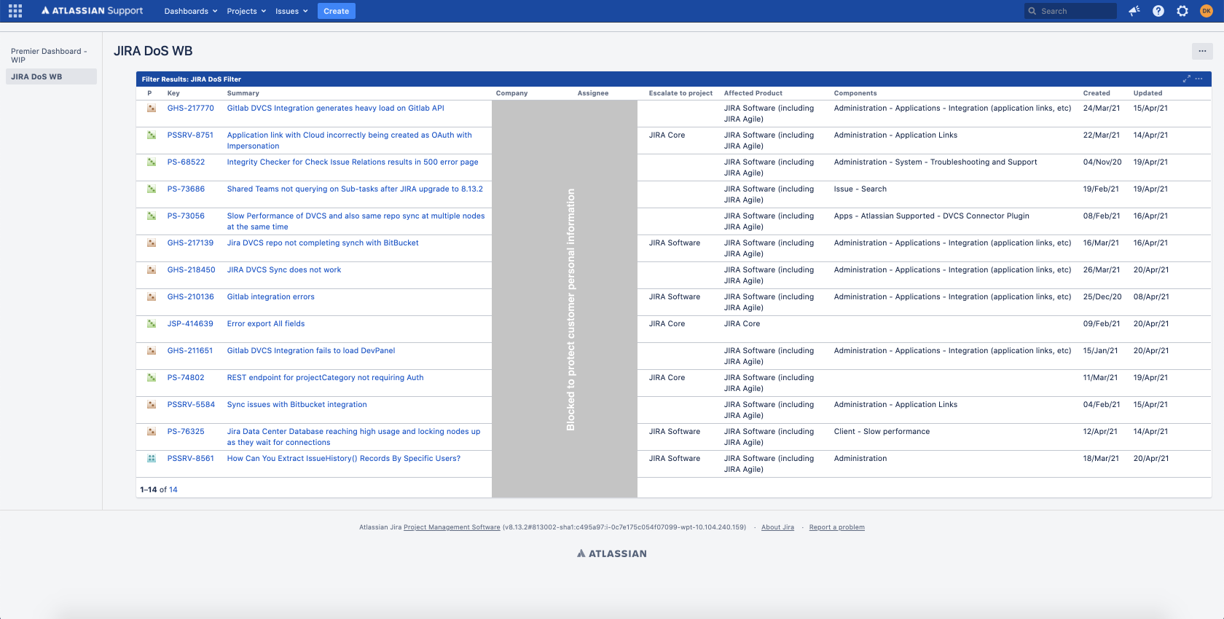Sort by Summary column header

243,93
